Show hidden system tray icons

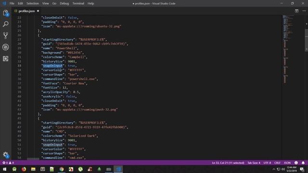pos(274,169)
